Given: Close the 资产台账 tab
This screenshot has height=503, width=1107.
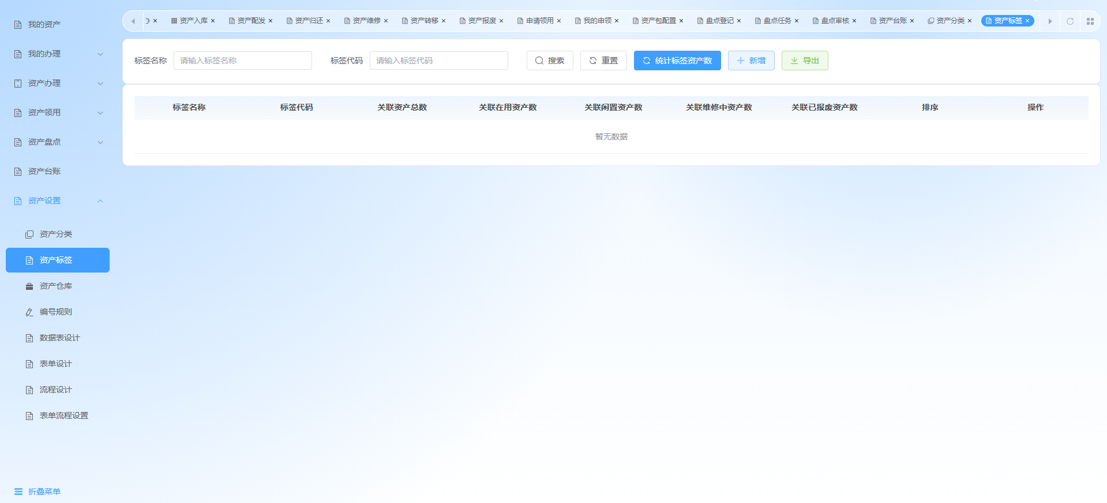Looking at the screenshot, I should 912,21.
